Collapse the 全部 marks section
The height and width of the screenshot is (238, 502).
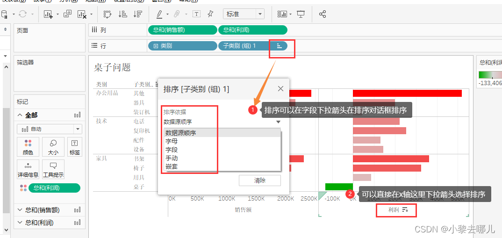click(20, 115)
